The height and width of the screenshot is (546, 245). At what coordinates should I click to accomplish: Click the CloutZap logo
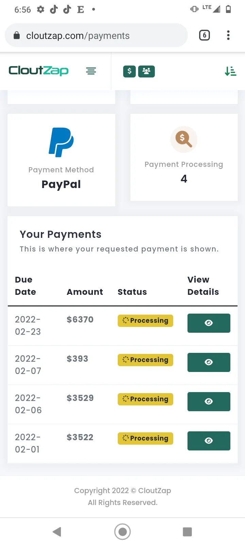pyautogui.click(x=38, y=71)
